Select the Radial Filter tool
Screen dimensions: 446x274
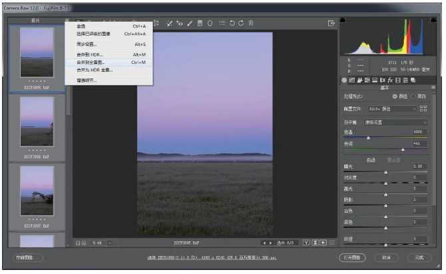point(210,23)
